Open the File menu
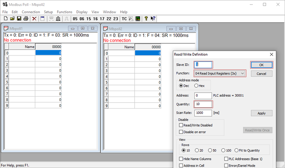The image size is (285, 168). pos(5,12)
